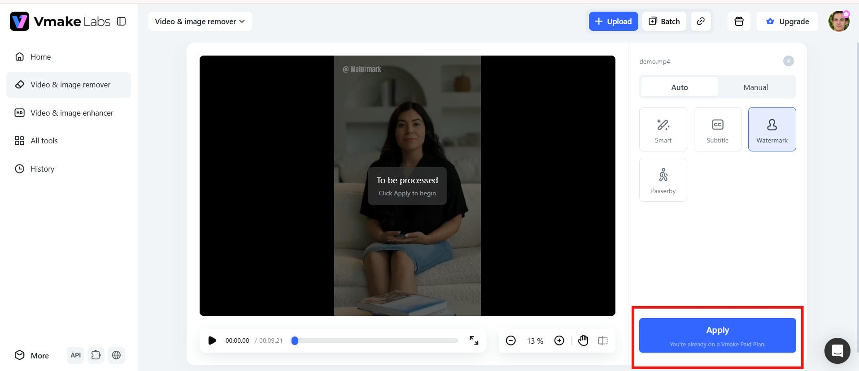
Task: Click the video preview thumbnail
Action: 407,185
